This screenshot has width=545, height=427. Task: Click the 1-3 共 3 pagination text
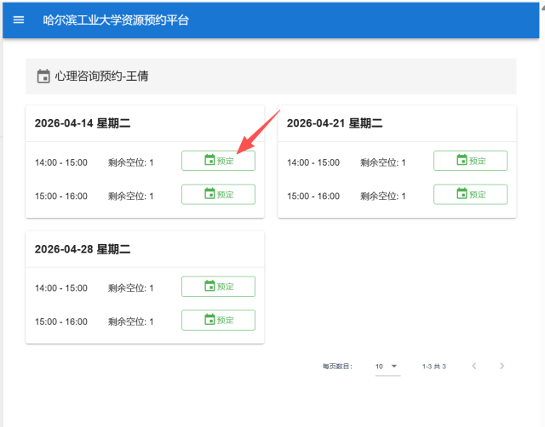433,367
